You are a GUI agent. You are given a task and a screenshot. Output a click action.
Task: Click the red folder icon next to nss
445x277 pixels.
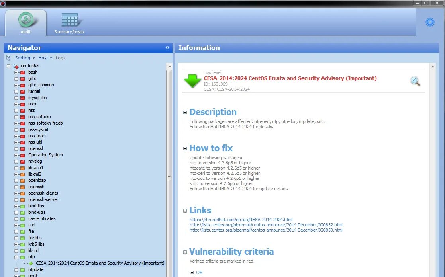[x=22, y=111]
